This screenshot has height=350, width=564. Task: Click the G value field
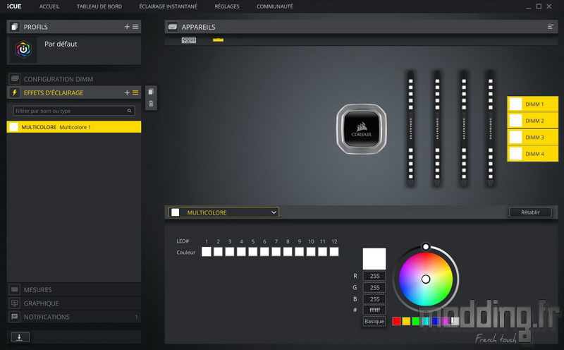coord(374,288)
